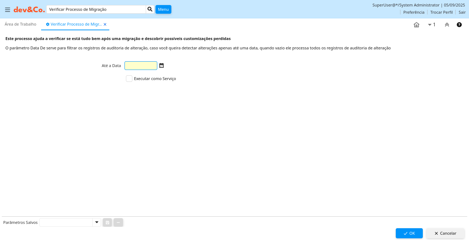Click the Trocar Perfil link
The width and height of the screenshot is (469, 243).
(x=441, y=12)
